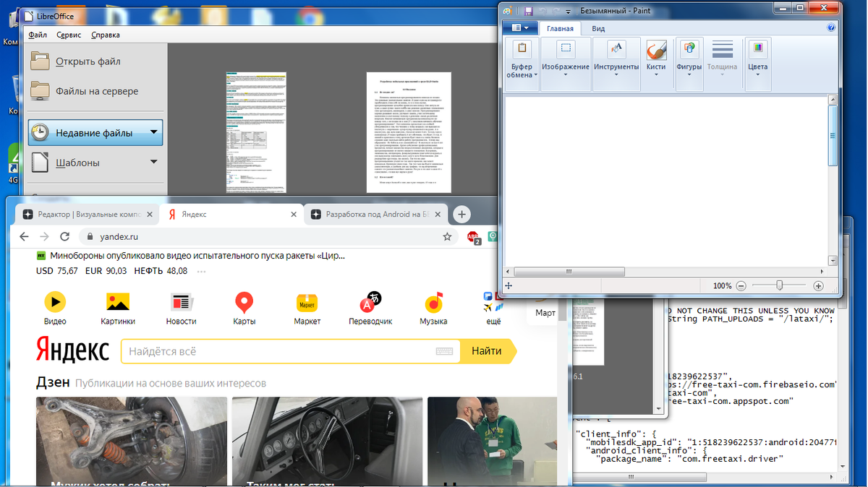The image size is (868, 487).
Task: Open Сервис menu in LibreOffice
Action: point(69,35)
